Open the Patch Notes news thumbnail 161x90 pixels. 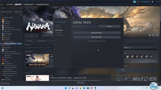click(37, 60)
